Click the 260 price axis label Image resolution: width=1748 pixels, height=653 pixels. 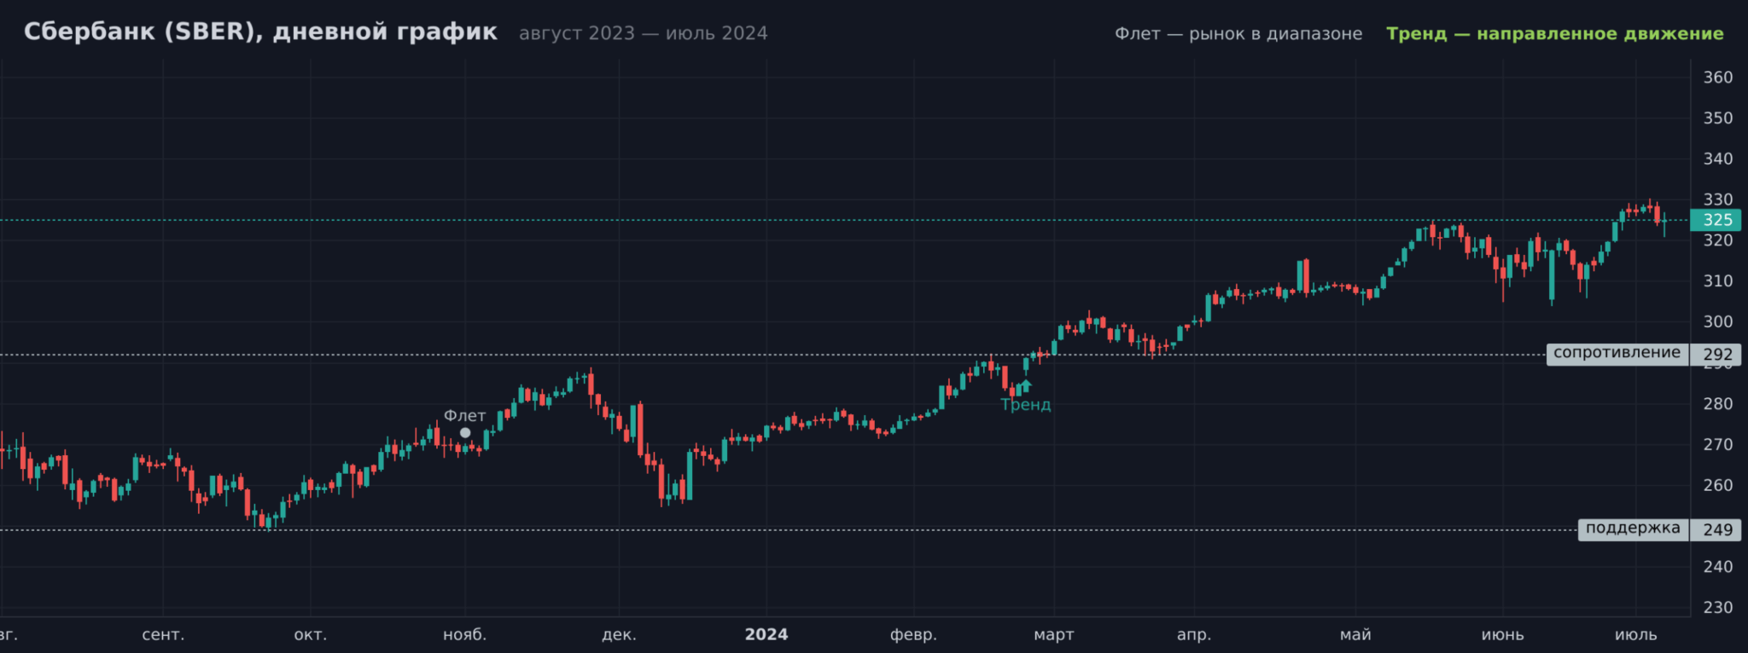point(1718,486)
